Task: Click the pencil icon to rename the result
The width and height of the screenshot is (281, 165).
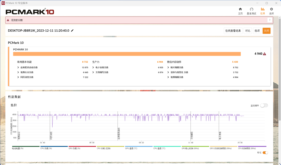Action: [x=72, y=30]
